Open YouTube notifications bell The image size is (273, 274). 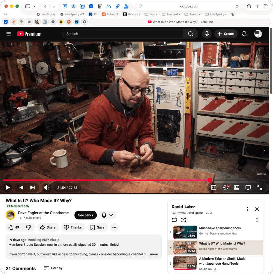pos(244,34)
